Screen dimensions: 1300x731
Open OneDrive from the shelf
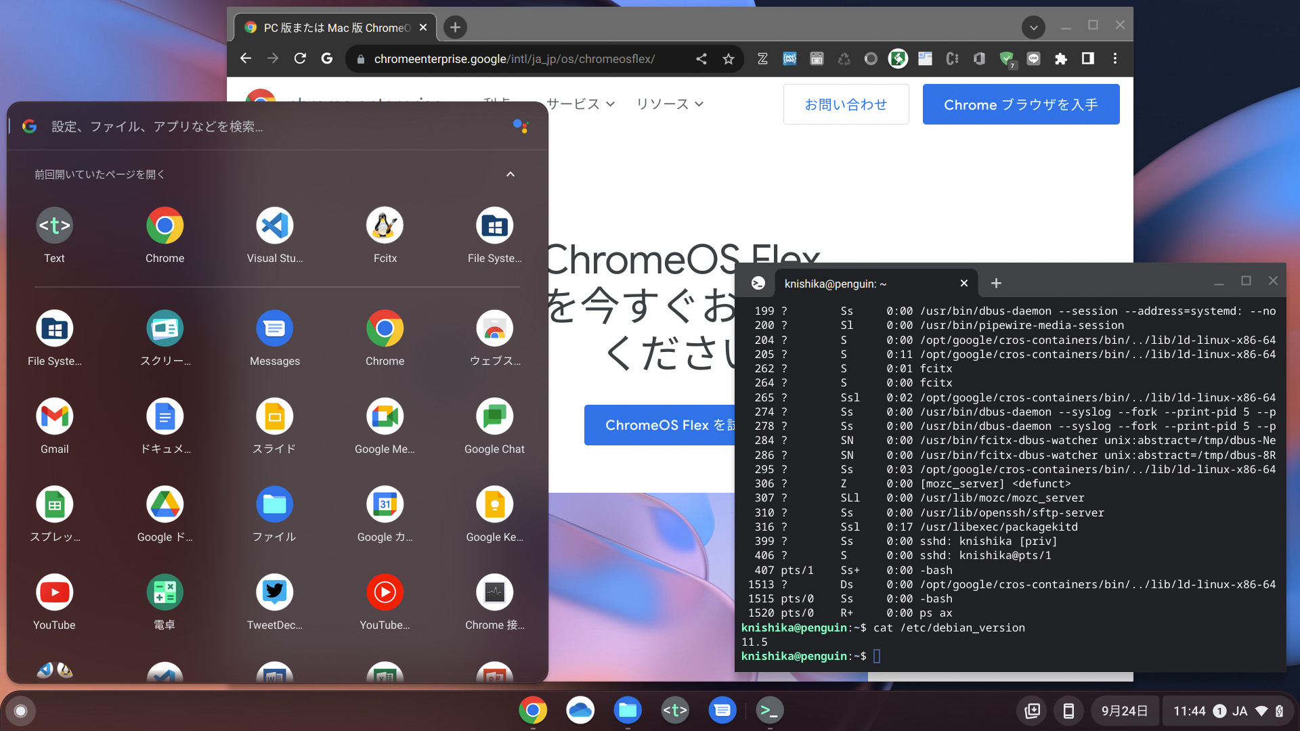point(580,710)
